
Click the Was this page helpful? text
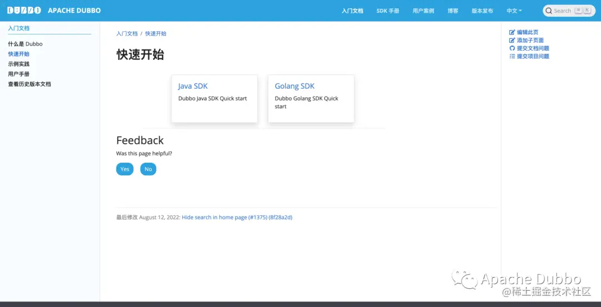tap(144, 153)
